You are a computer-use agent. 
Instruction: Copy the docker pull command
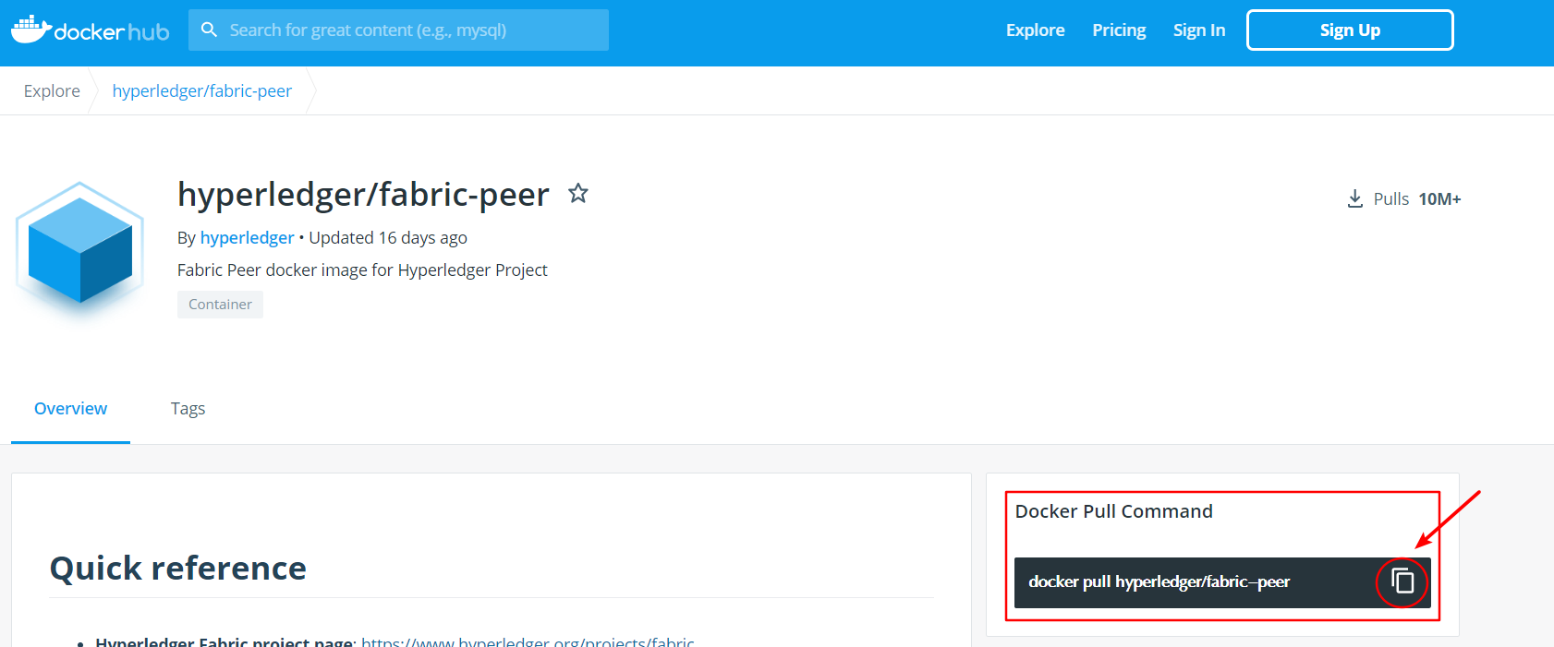pos(1402,581)
